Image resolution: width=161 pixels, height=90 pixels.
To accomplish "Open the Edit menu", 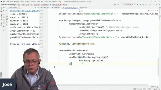I will pos(8,2).
